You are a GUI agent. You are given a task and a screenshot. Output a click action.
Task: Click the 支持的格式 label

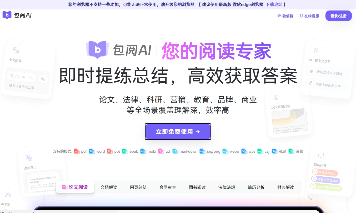[62, 151]
